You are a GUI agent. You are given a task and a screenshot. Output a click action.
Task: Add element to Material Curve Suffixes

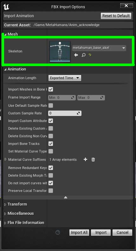pyautogui.click(x=85, y=159)
